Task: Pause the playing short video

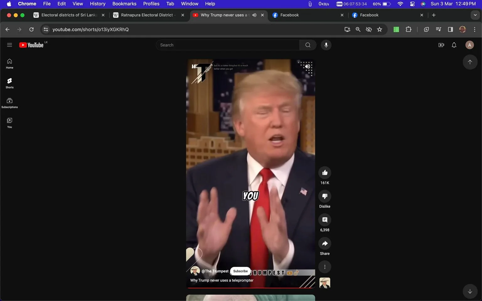Action: [194, 66]
